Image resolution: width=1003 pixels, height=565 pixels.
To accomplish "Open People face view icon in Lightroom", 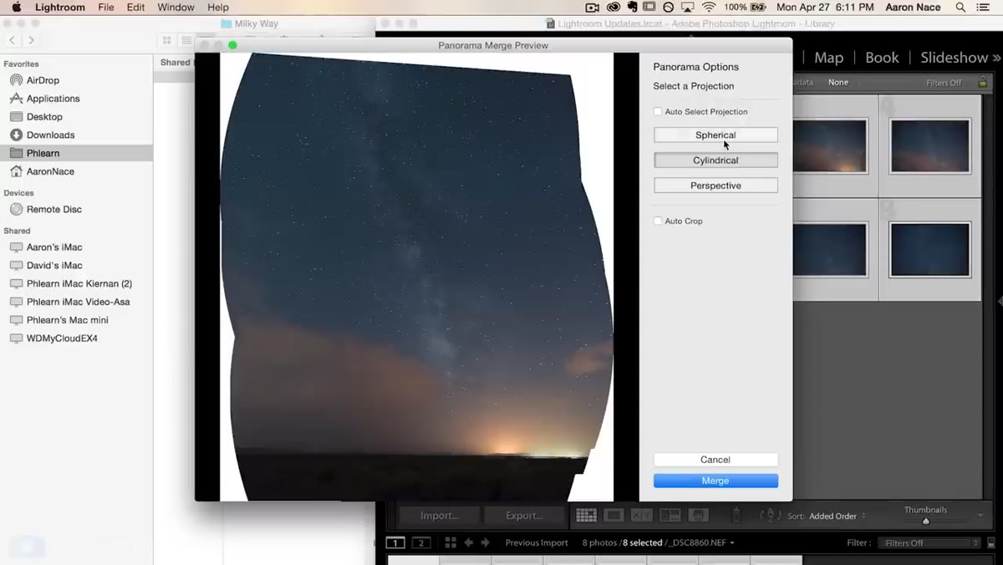I will 699,516.
